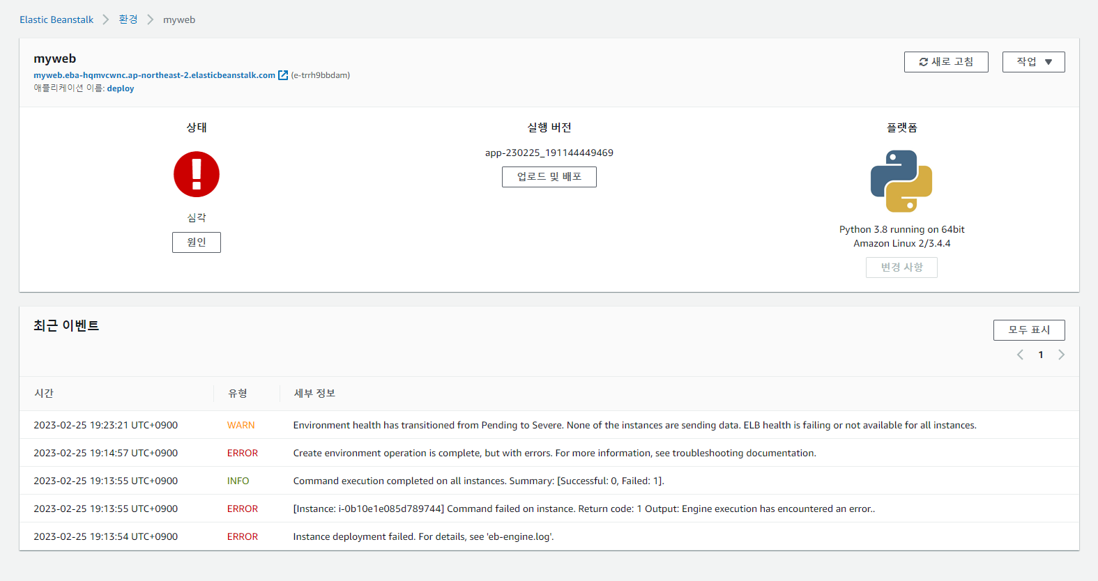Click the 업로드 및 배포 button

point(549,177)
